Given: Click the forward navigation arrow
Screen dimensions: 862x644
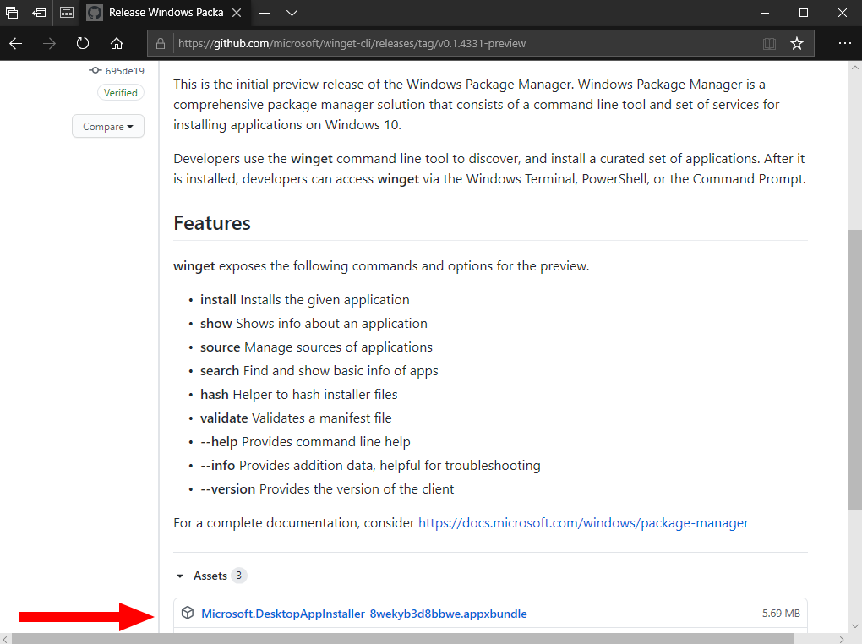Looking at the screenshot, I should click(x=50, y=43).
